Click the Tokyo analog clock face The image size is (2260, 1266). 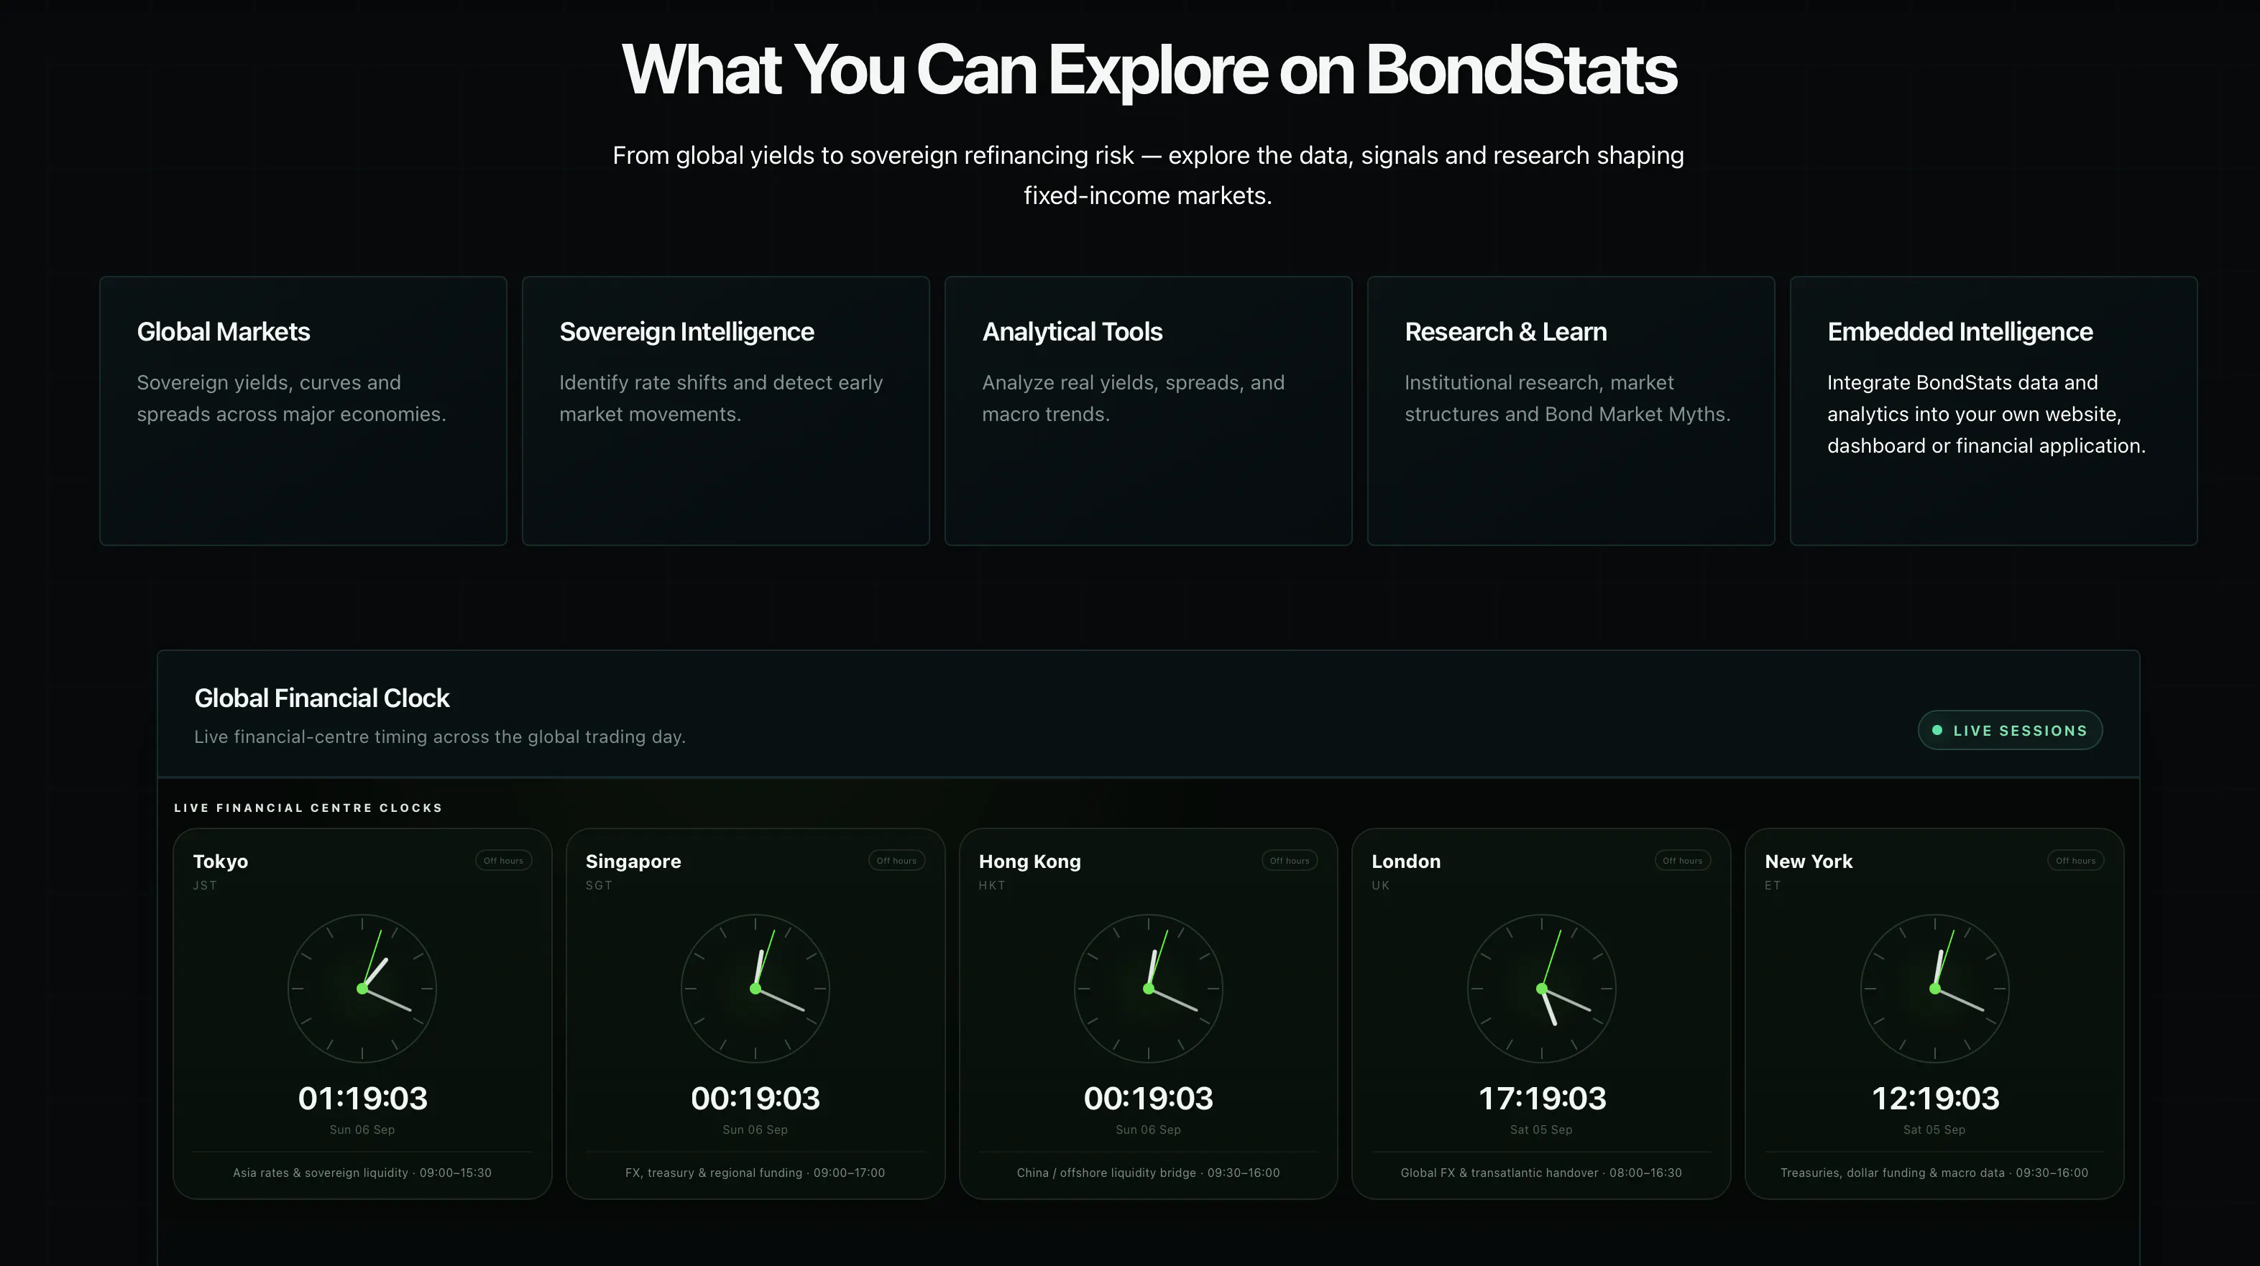[x=362, y=989]
